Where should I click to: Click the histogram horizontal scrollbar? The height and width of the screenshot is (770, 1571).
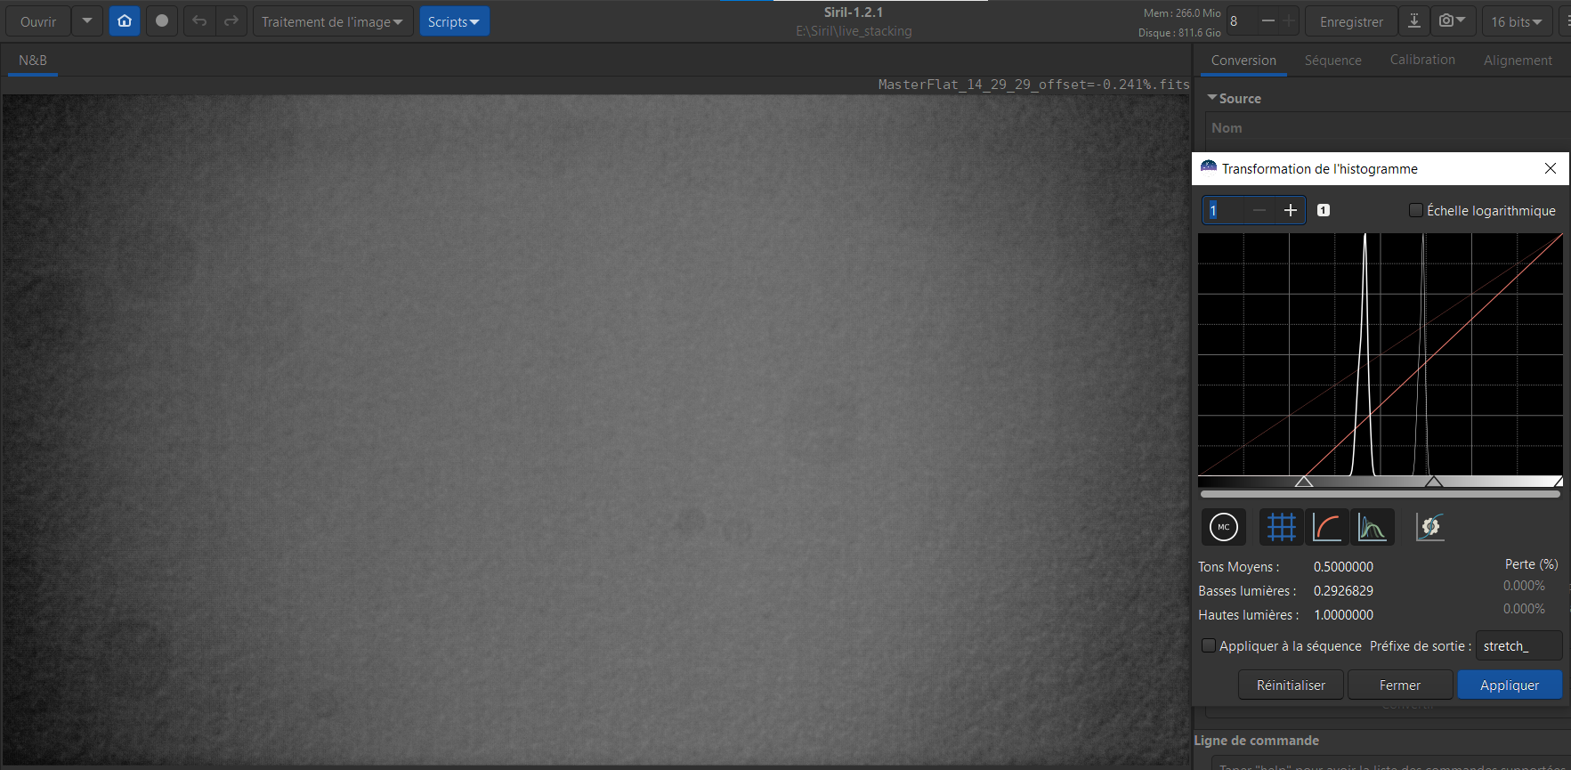1381,493
